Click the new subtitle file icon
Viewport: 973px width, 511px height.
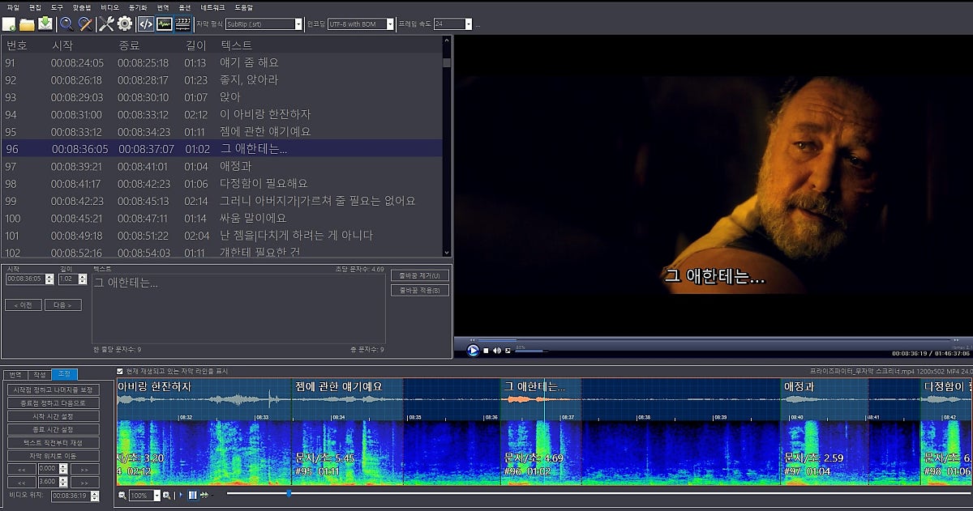[x=10, y=23]
